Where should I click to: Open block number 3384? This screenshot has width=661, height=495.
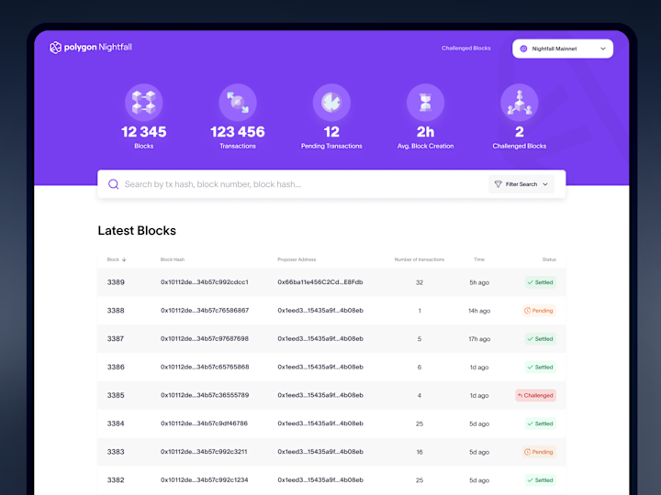click(x=116, y=423)
